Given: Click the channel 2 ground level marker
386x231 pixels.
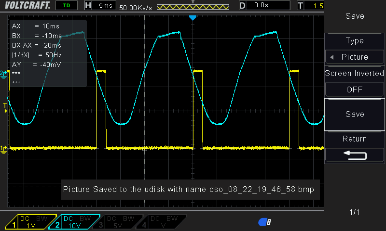Looking at the screenshot, I should pos(4,73).
